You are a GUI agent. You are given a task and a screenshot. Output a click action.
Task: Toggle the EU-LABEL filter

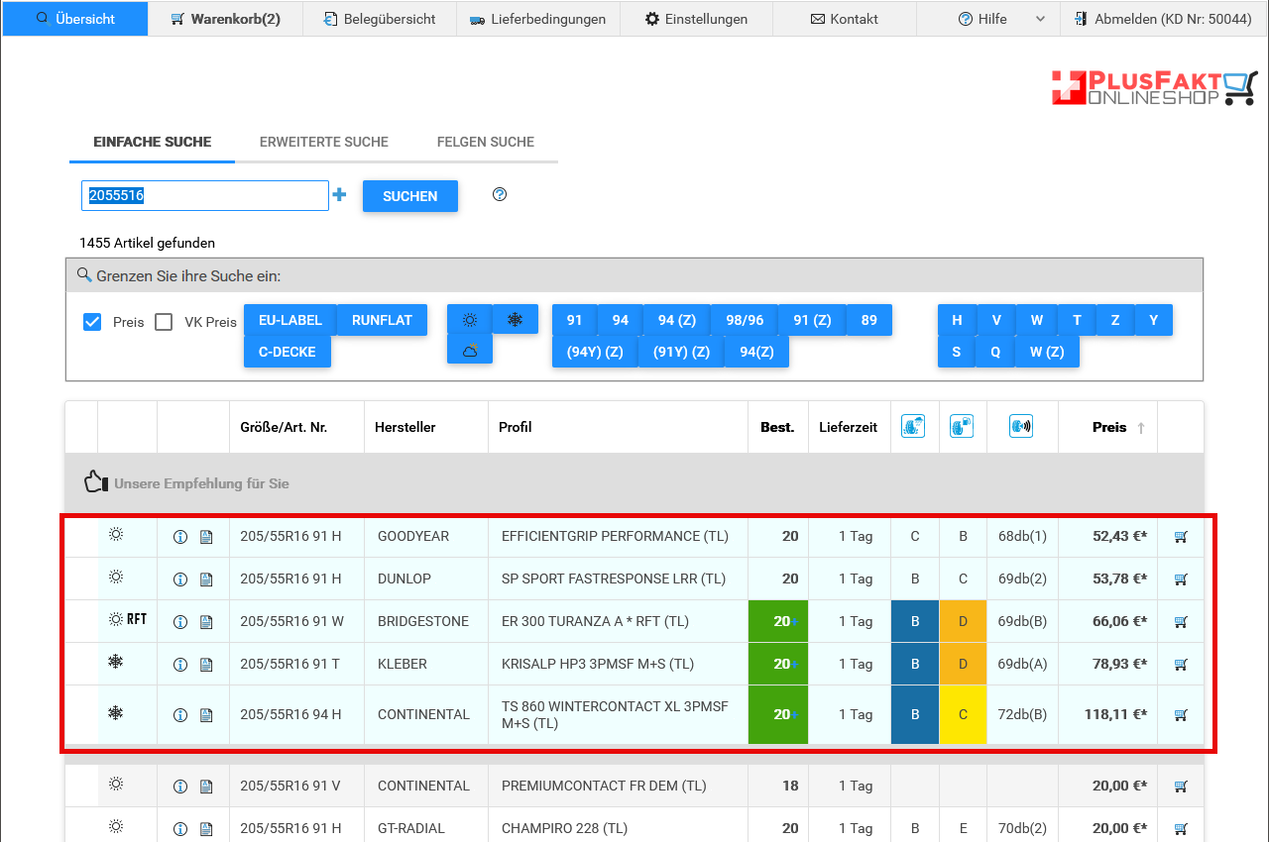point(290,320)
